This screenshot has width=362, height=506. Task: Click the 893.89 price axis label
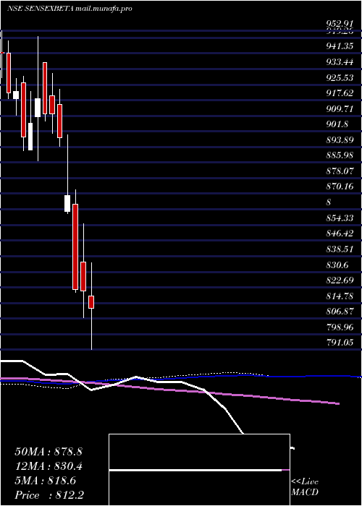(340, 140)
